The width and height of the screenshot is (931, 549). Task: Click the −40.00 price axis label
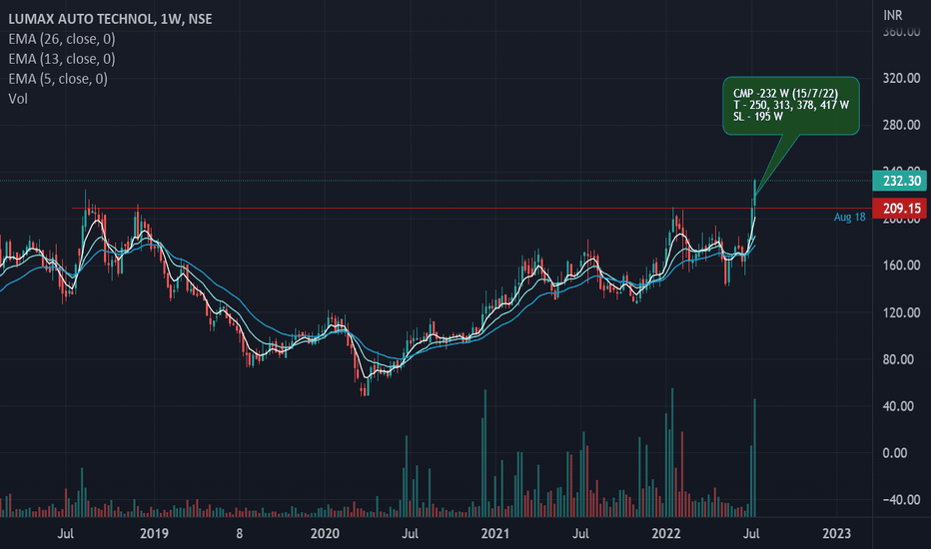point(901,500)
